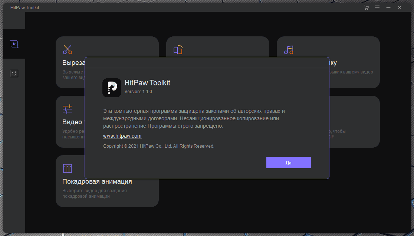Click the stop motion card description text
Viewport: 414px width, 236px height.
point(95,193)
